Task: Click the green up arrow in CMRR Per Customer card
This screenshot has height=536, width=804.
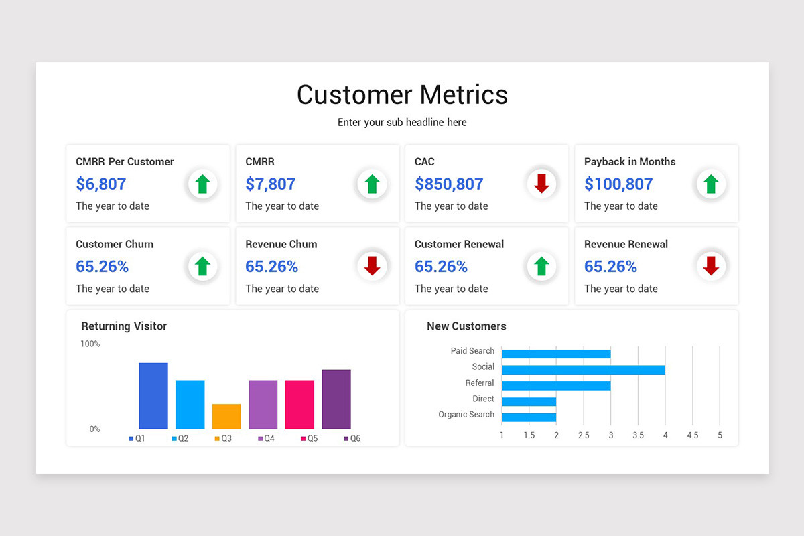Action: pos(203,184)
